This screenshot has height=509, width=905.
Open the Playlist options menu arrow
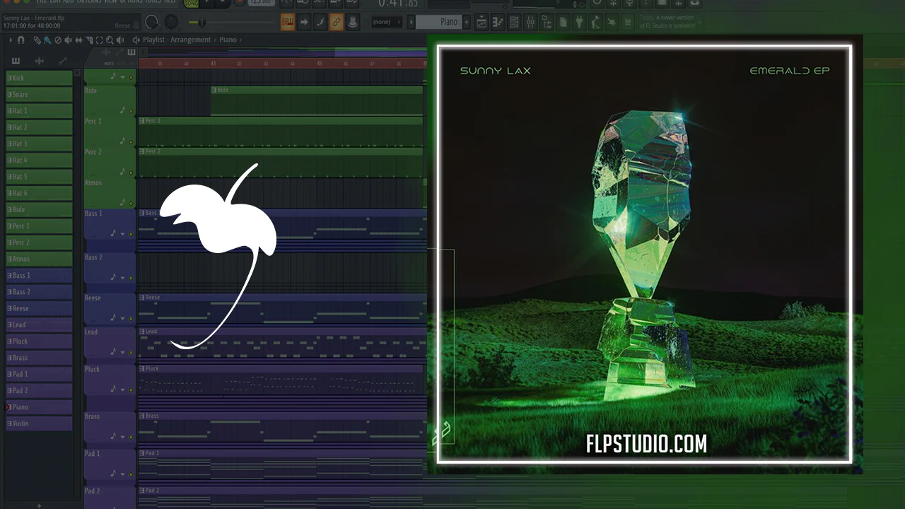[x=11, y=40]
